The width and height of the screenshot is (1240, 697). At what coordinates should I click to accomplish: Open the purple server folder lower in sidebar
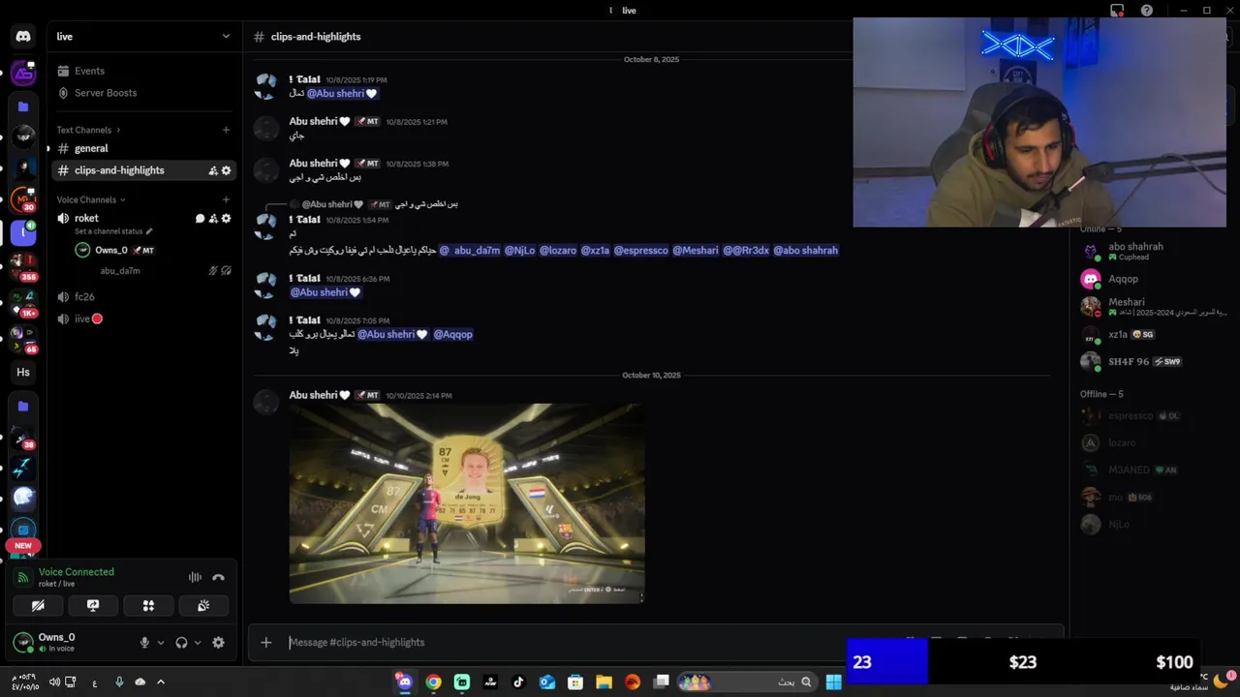coord(23,407)
